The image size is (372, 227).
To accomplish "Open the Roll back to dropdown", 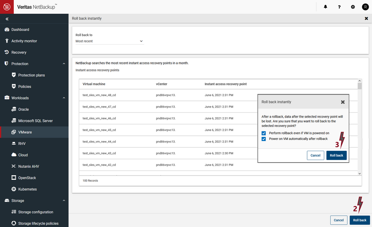I will tap(109, 41).
